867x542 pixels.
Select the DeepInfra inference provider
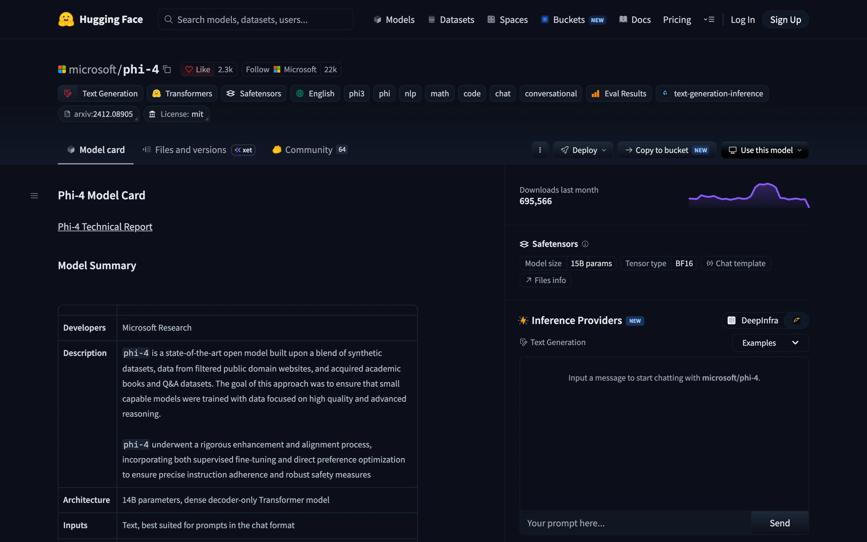(x=753, y=320)
